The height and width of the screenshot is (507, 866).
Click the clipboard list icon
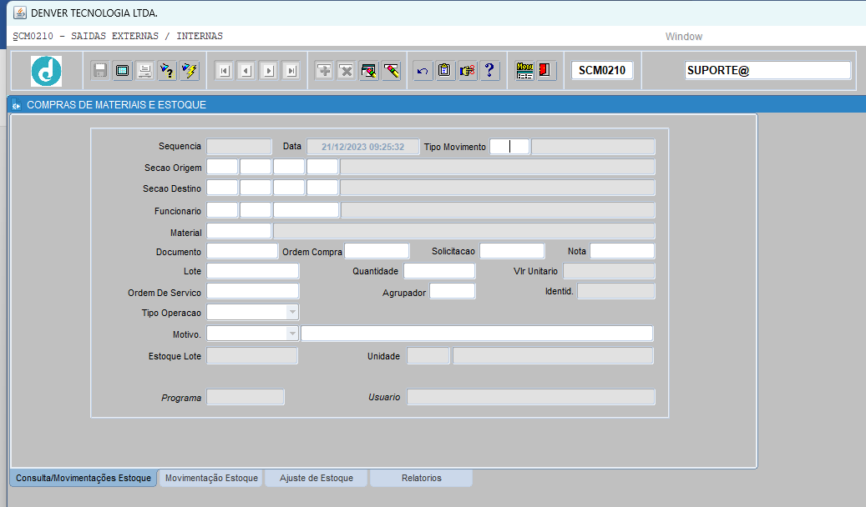444,71
